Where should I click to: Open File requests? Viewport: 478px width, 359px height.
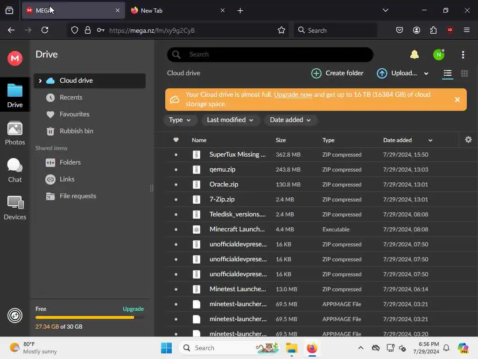point(78,196)
